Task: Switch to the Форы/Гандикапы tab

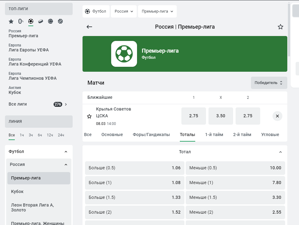Action: coord(151,135)
